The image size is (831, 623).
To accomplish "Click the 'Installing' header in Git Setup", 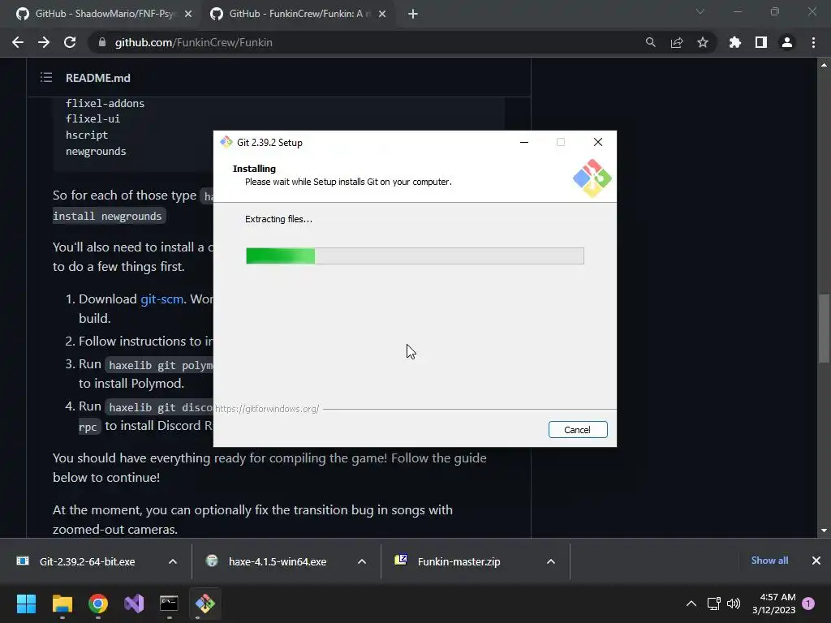I will tap(254, 169).
